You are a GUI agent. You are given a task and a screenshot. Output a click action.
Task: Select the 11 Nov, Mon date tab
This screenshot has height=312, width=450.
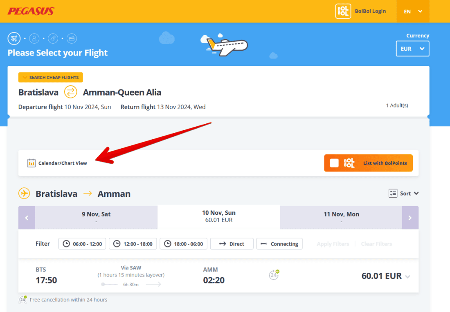[x=341, y=217]
